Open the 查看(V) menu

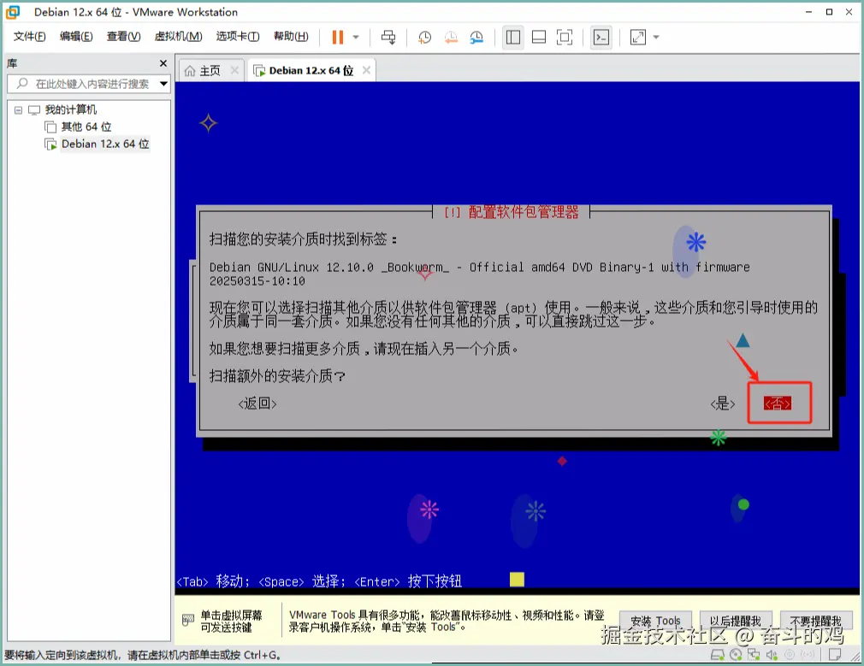123,37
